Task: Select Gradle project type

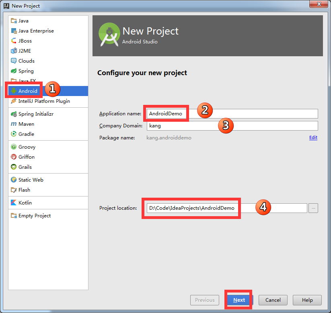Action: pos(48,134)
